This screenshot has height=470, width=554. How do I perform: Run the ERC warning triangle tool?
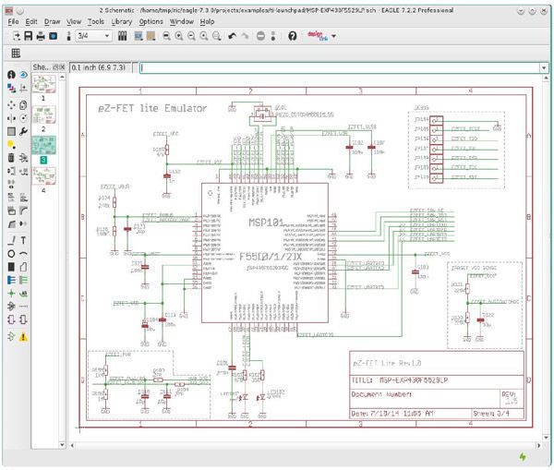pyautogui.click(x=23, y=337)
